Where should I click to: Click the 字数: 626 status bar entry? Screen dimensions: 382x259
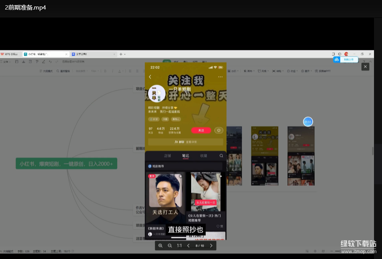(23, 251)
